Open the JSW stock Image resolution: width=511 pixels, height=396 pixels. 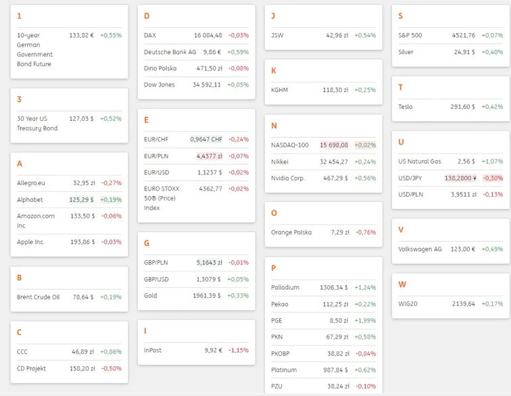point(323,35)
